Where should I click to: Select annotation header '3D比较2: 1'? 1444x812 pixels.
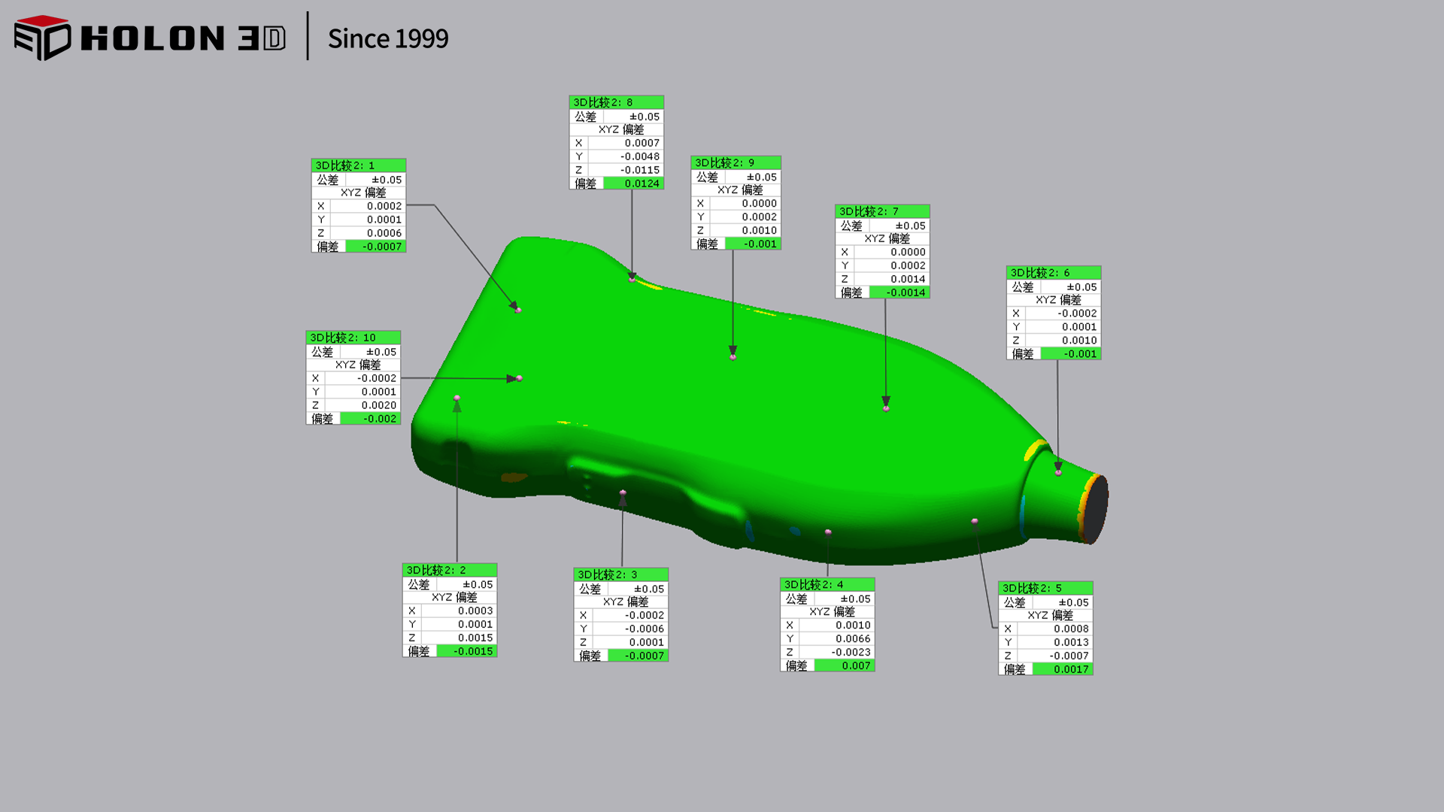click(x=359, y=165)
